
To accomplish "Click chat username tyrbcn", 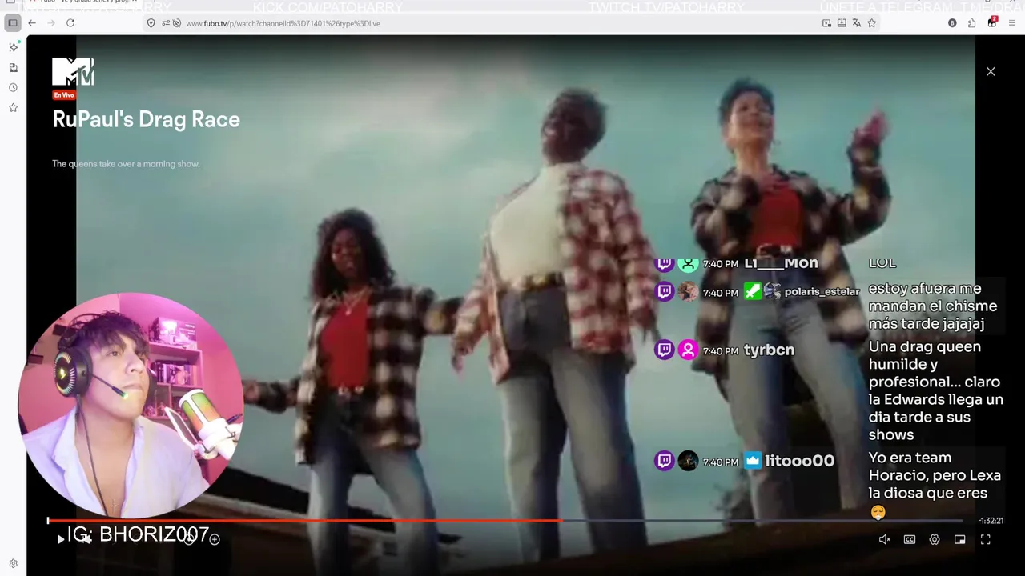I will point(769,350).
